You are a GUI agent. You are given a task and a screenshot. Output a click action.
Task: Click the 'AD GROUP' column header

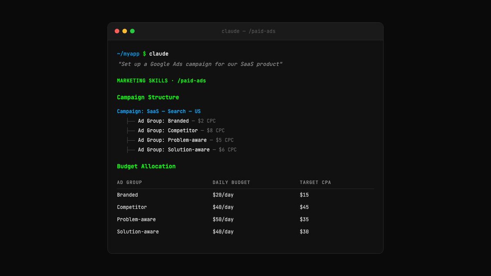click(129, 182)
